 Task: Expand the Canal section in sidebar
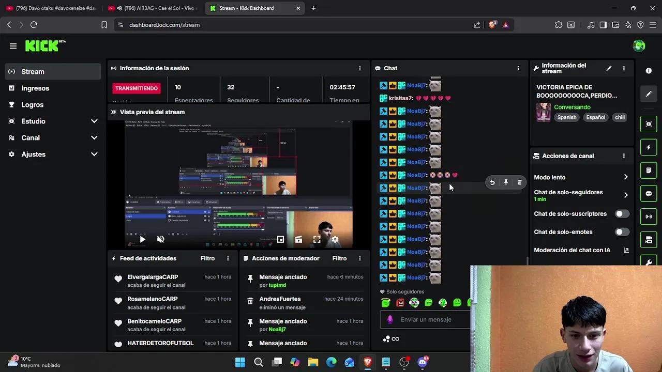(x=52, y=137)
